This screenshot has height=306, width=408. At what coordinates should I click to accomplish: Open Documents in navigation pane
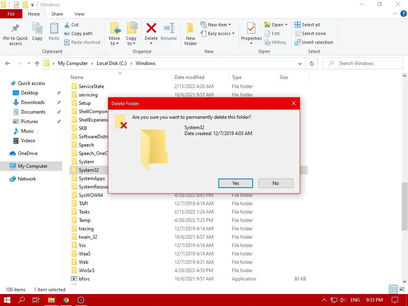point(33,112)
